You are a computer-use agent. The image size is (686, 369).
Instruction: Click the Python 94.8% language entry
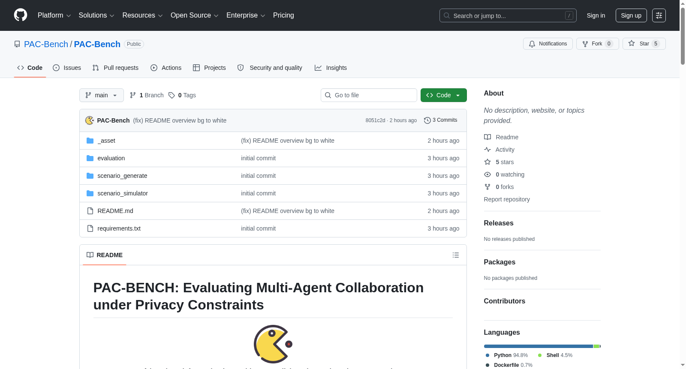click(x=507, y=355)
